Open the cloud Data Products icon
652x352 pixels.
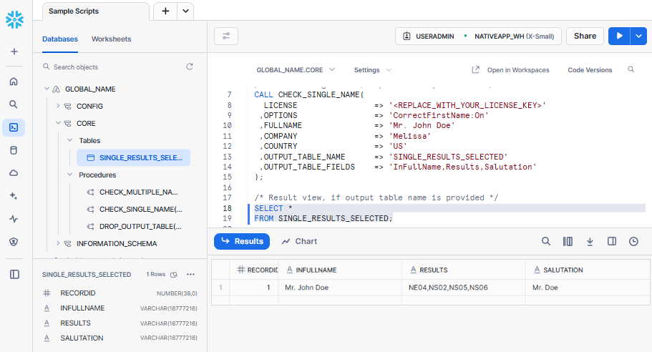14,173
